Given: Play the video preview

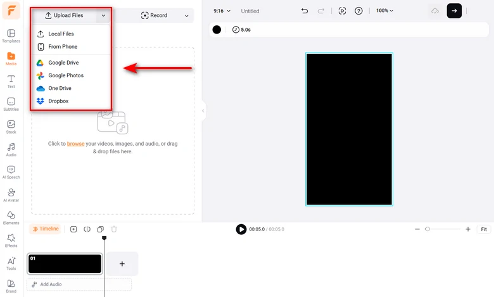Looking at the screenshot, I should [241, 229].
